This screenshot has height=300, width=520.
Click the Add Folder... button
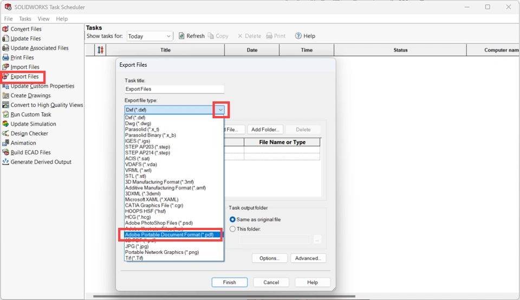coord(265,130)
